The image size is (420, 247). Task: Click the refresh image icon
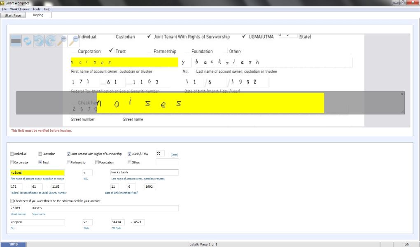coord(27,41)
